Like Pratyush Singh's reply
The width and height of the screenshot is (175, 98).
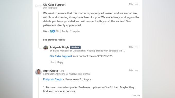(52, 62)
